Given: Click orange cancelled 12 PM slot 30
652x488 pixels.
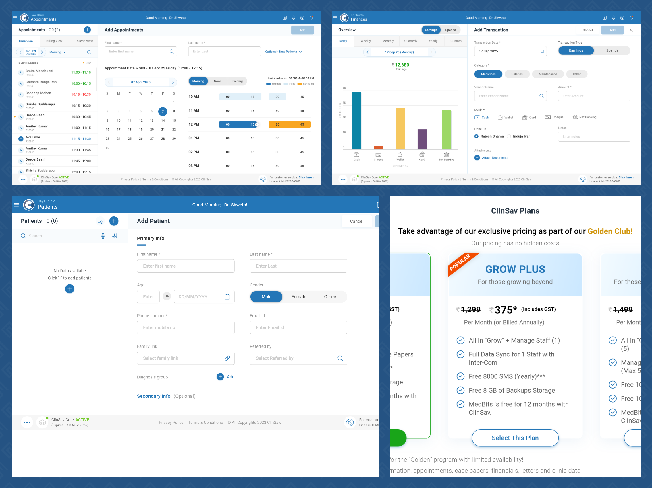Looking at the screenshot, I should pyautogui.click(x=277, y=124).
